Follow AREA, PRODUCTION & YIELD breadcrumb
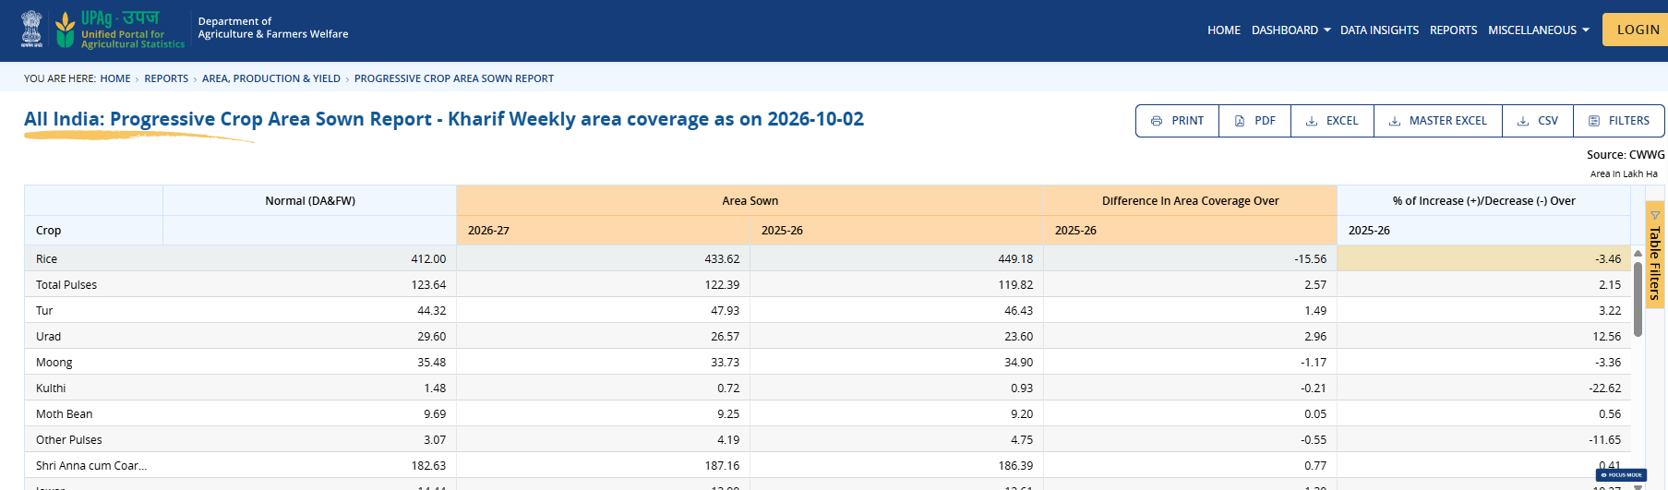Viewport: 1668px width, 490px height. 271,78
